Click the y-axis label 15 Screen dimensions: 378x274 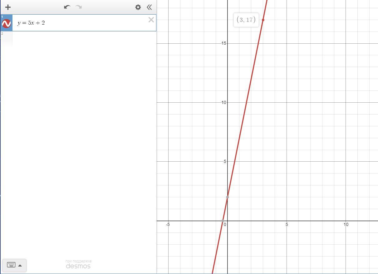click(223, 43)
